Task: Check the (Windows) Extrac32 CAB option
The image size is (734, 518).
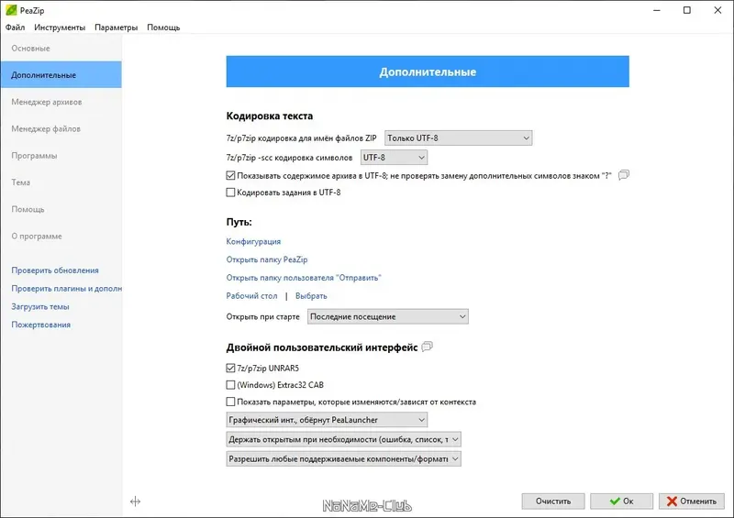Action: coord(230,385)
